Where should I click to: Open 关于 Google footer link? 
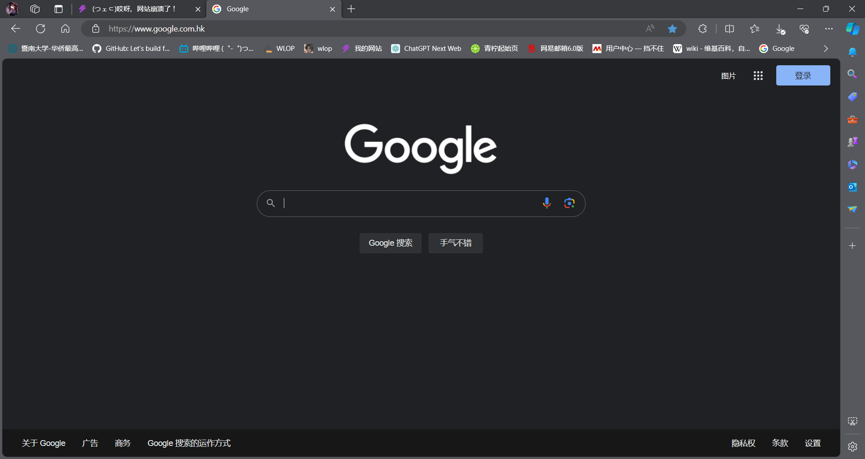tap(44, 443)
